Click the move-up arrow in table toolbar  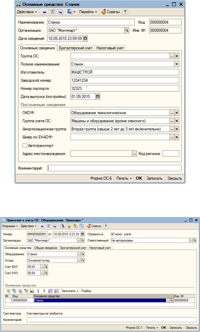pos(38,291)
